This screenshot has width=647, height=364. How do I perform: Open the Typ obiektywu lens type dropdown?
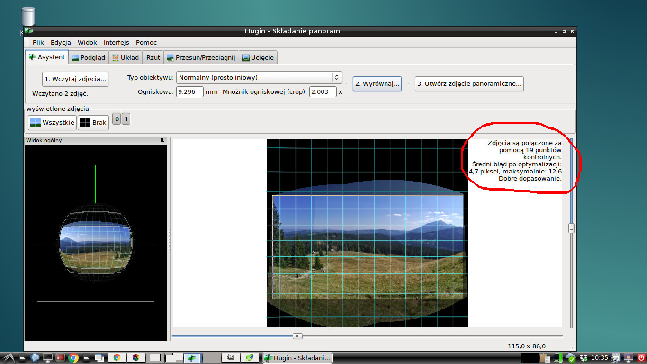tap(259, 77)
